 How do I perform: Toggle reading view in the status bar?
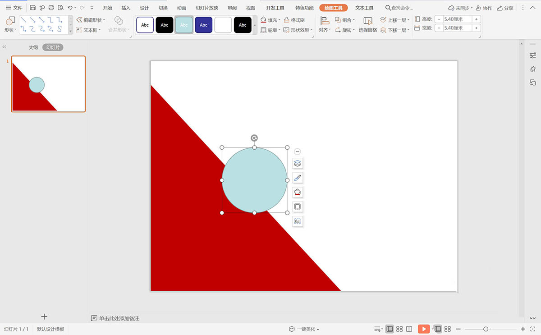click(x=409, y=329)
